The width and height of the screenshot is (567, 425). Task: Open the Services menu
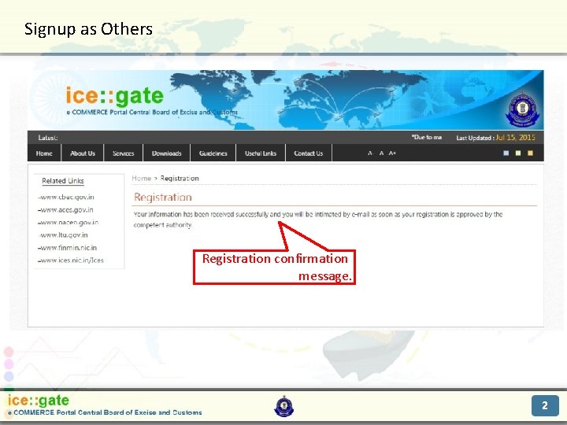pos(124,153)
